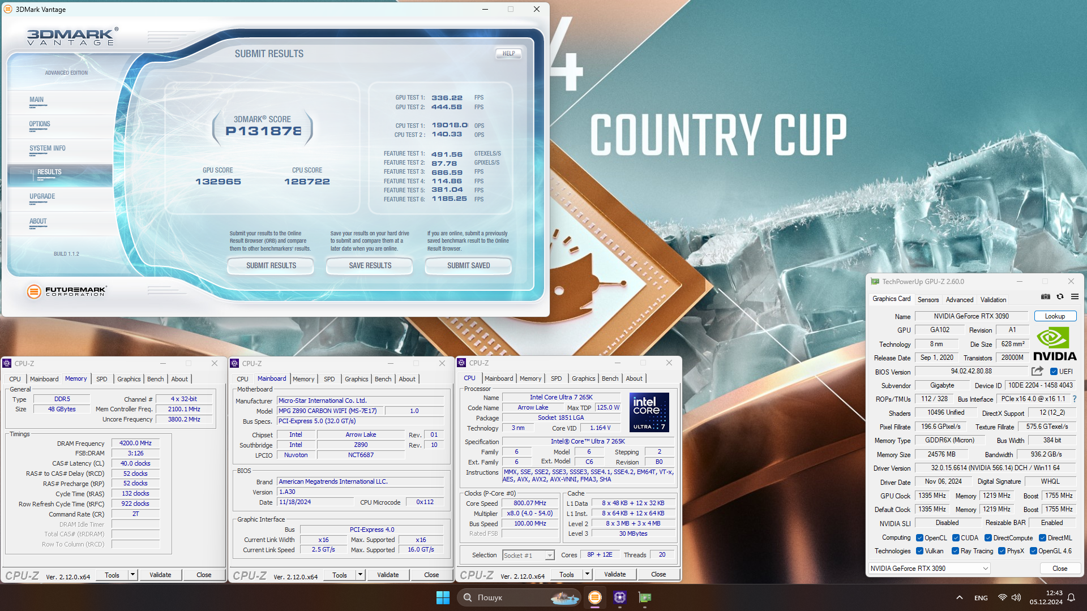The height and width of the screenshot is (611, 1087).
Task: Click the GPU-Z refresh icon
Action: 1060,296
